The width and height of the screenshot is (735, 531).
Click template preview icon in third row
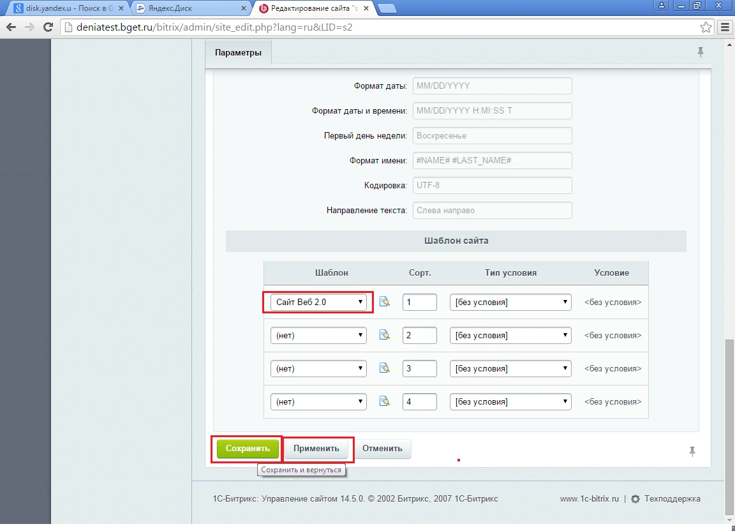pyautogui.click(x=384, y=368)
